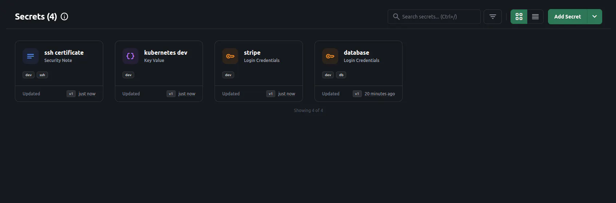Click Updated label on stripe card
Screen dimensions: 616x203
[231, 94]
